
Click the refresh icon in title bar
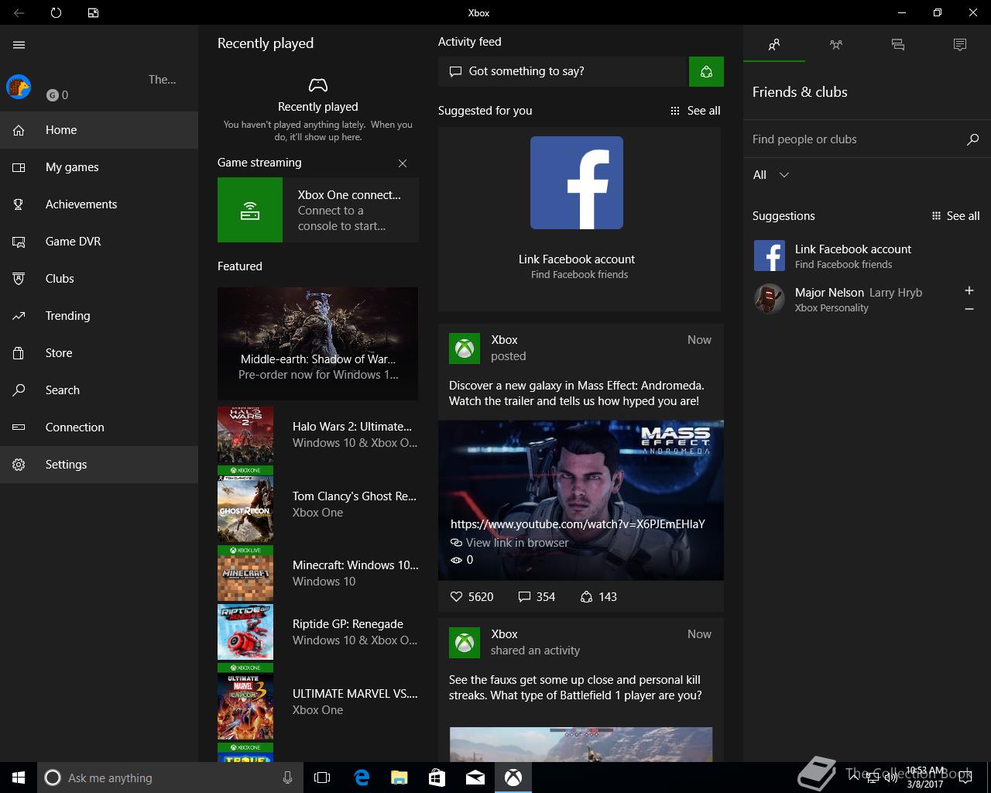pos(56,12)
